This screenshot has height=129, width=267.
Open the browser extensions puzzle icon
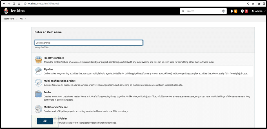[x=259, y=4]
